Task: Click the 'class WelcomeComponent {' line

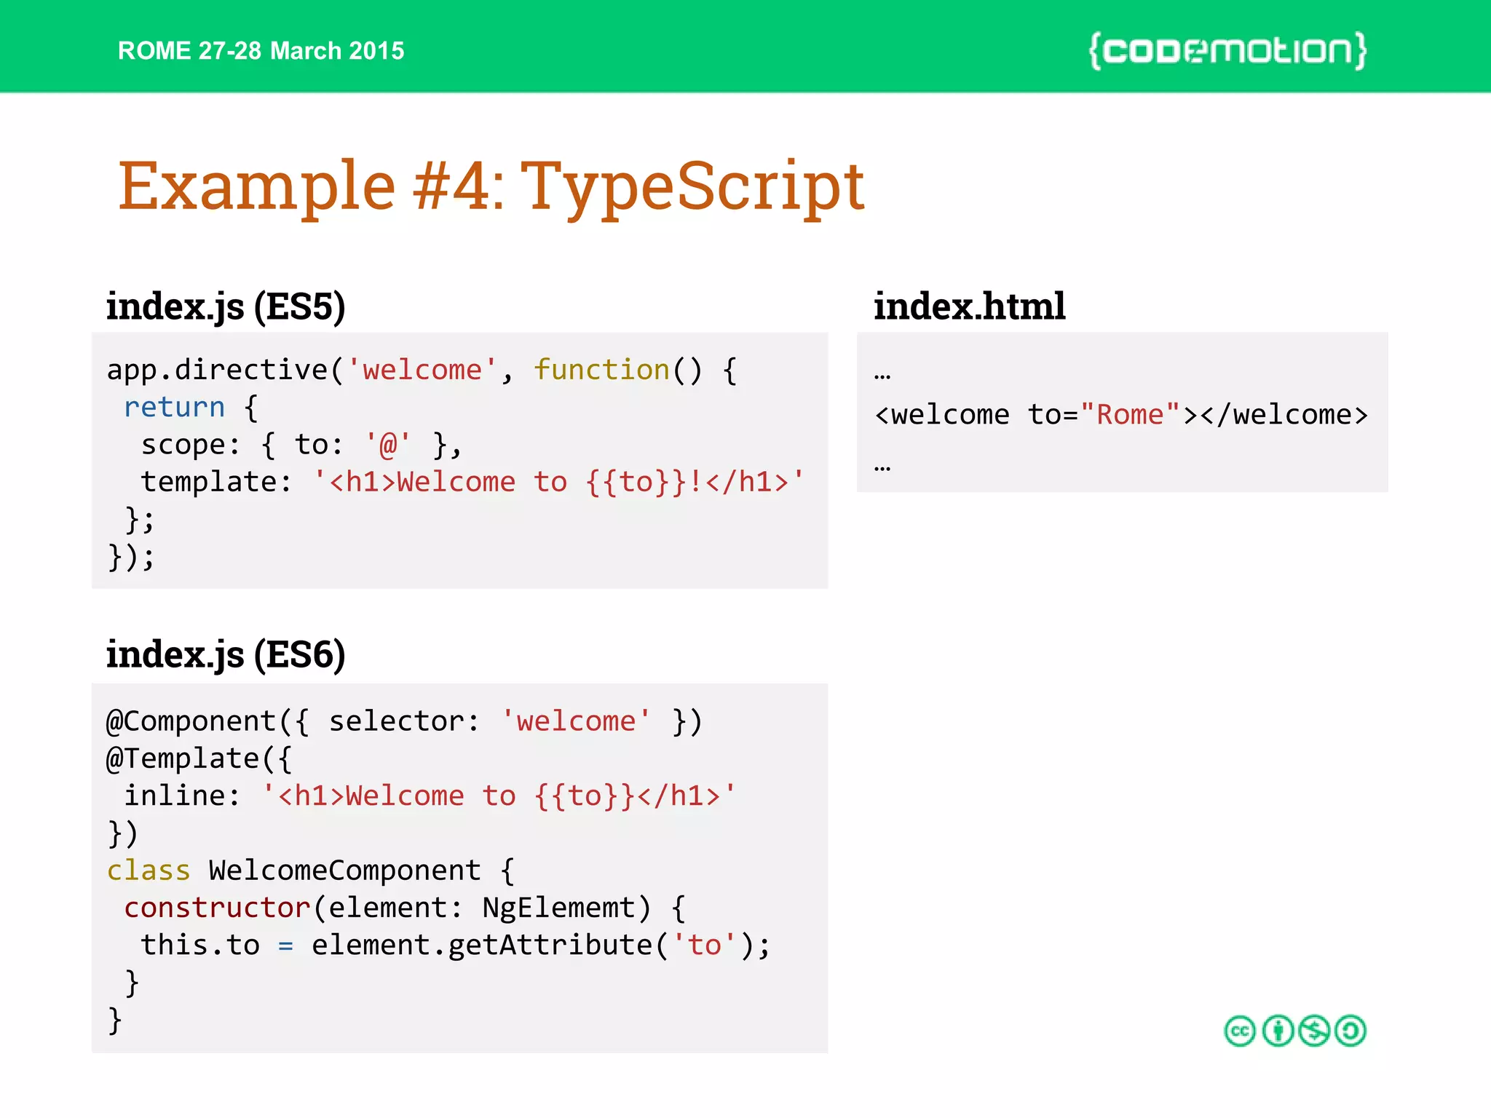Action: pyautogui.click(x=311, y=871)
